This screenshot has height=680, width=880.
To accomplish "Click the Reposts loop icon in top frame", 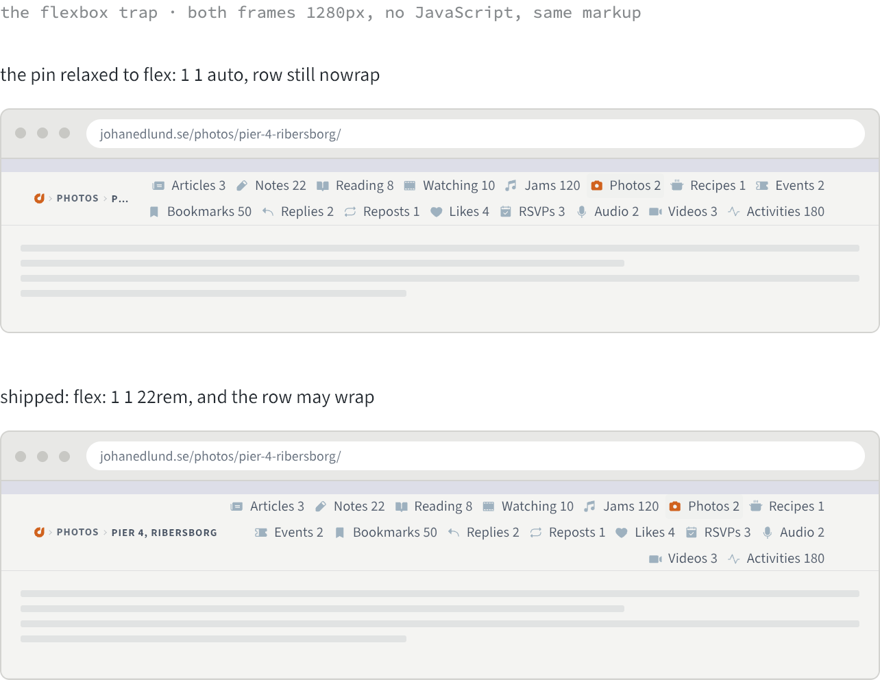I will 350,212.
